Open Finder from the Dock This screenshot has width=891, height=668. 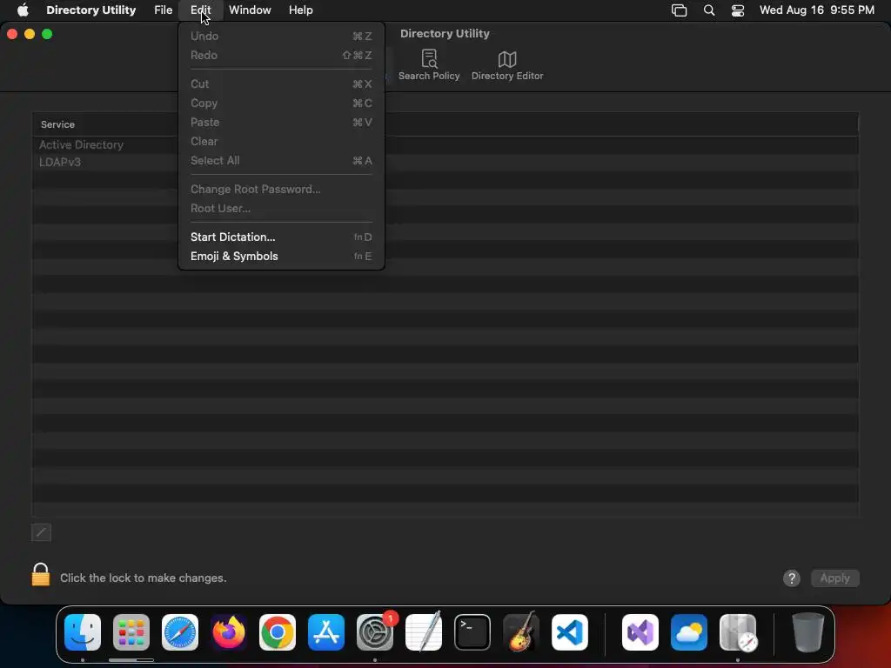[83, 631]
